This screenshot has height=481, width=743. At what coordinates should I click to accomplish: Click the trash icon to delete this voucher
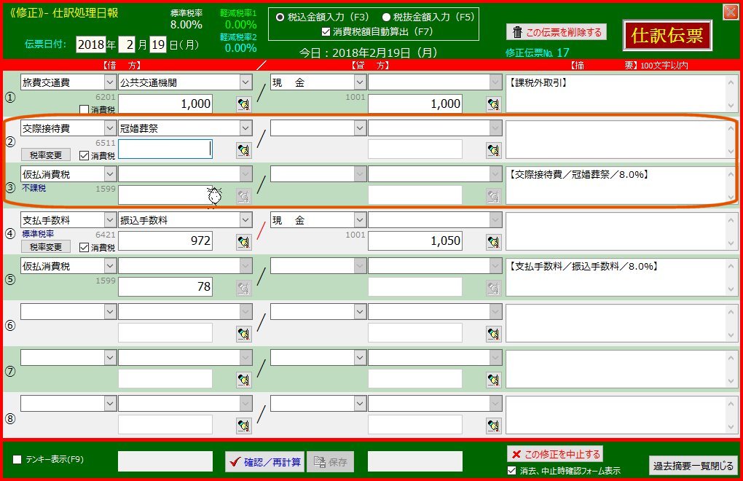click(517, 32)
